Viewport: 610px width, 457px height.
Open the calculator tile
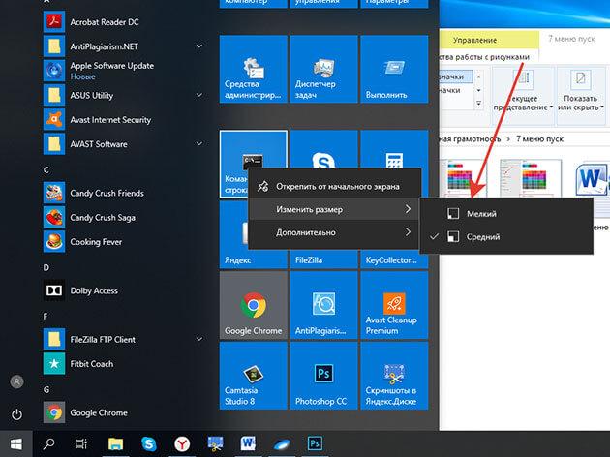(x=394, y=150)
